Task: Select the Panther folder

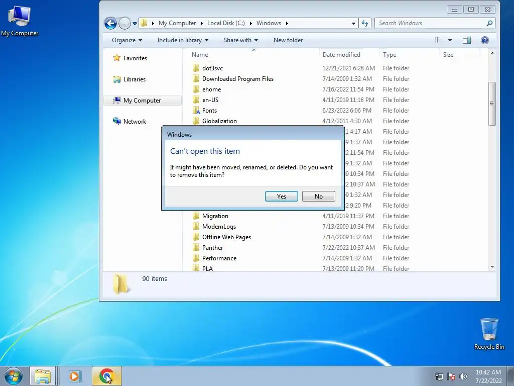Action: [212, 247]
